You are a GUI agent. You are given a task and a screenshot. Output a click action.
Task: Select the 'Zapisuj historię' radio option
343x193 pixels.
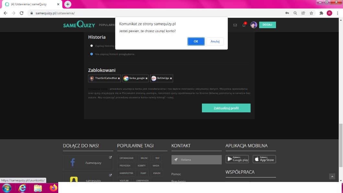tap(92, 46)
